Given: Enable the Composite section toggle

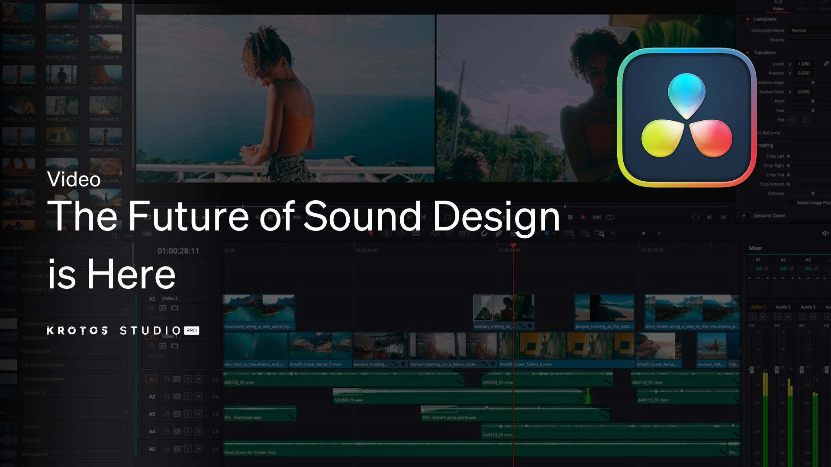Looking at the screenshot, I should click(x=746, y=19).
